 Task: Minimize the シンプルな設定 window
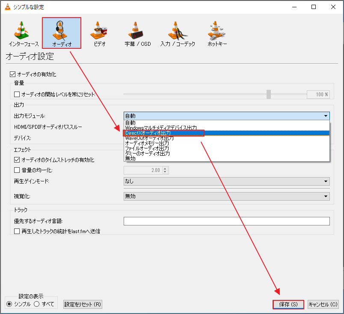tap(294, 7)
